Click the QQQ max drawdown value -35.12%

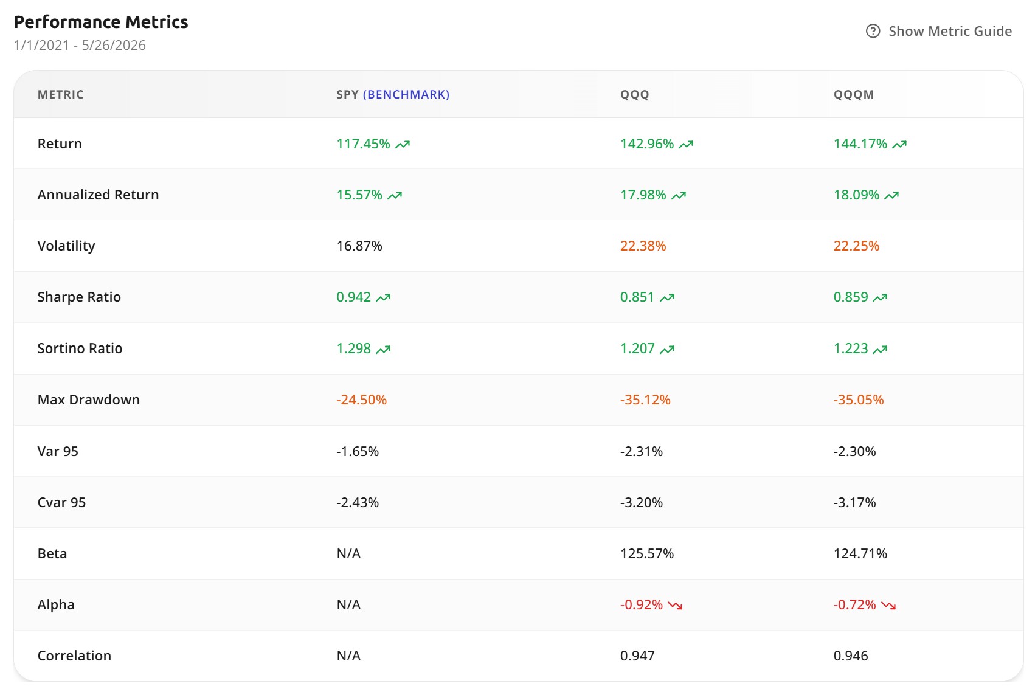pos(645,400)
